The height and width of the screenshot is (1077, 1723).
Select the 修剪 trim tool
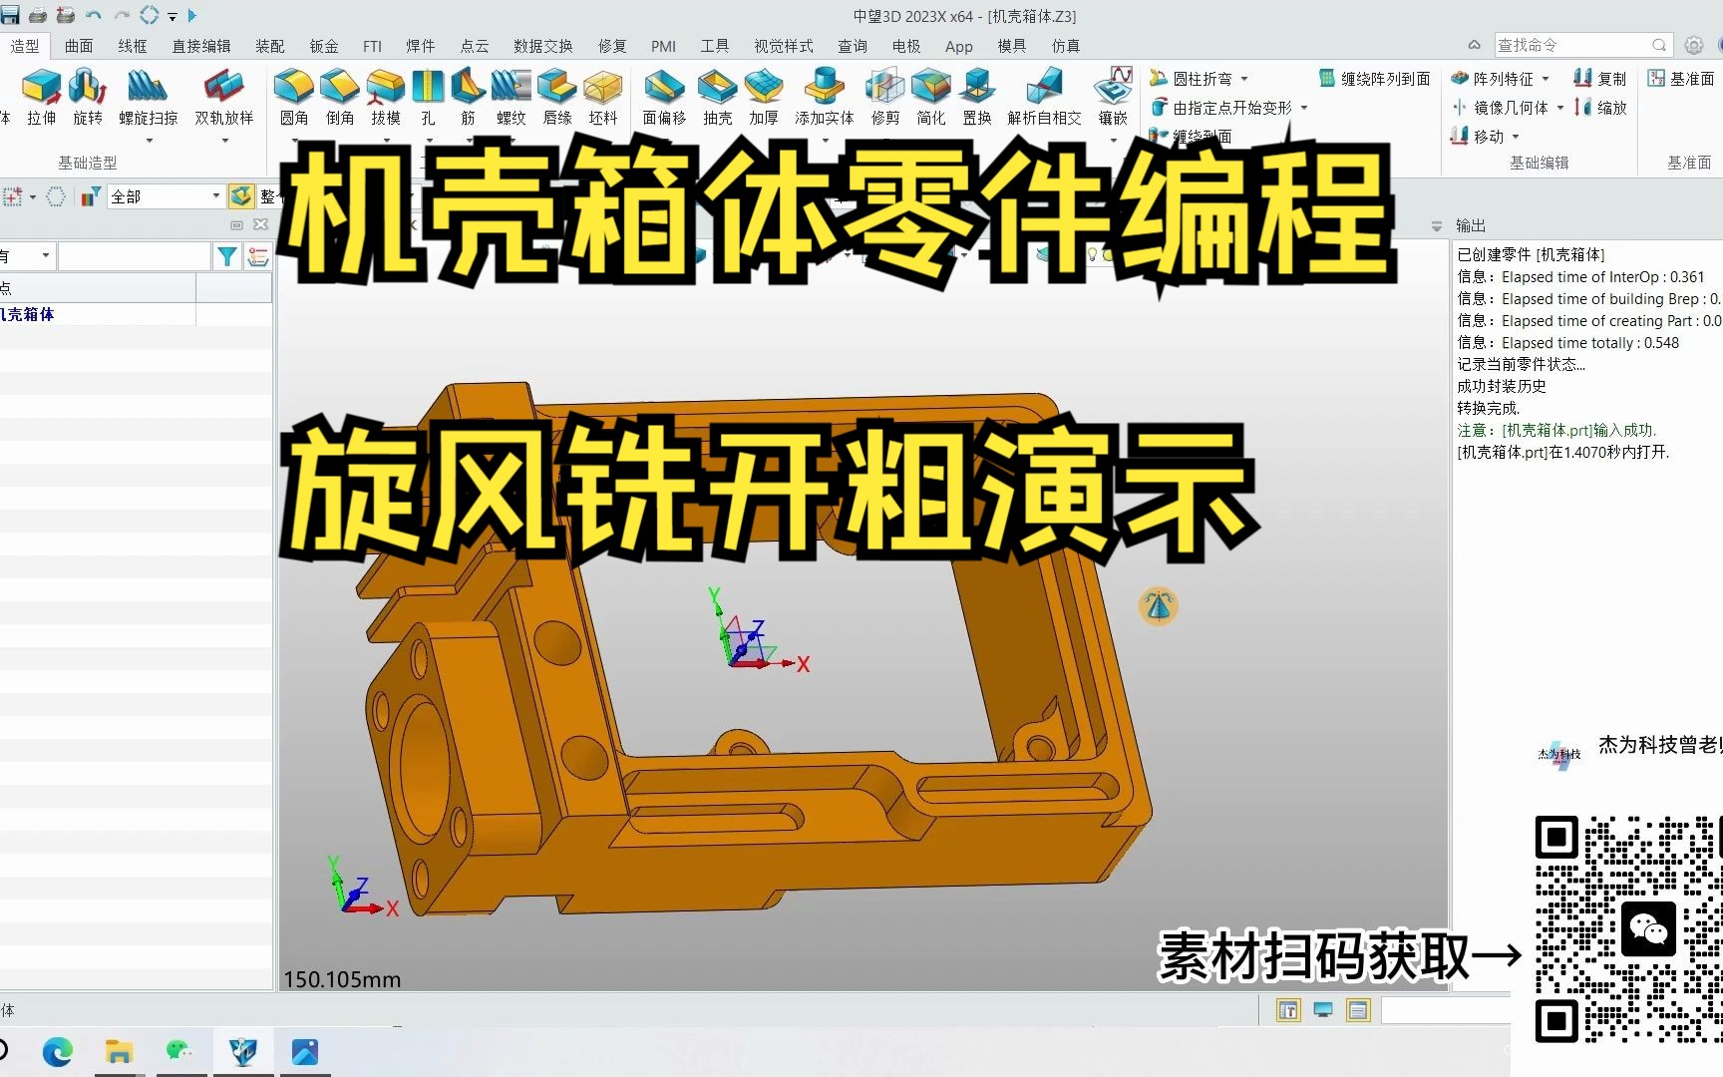885,97
